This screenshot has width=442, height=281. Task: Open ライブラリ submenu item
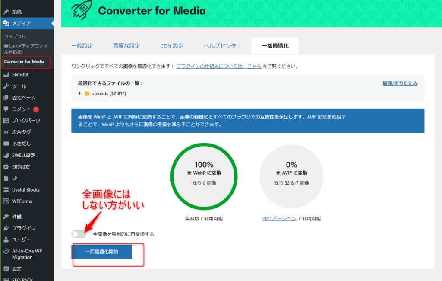pyautogui.click(x=15, y=36)
